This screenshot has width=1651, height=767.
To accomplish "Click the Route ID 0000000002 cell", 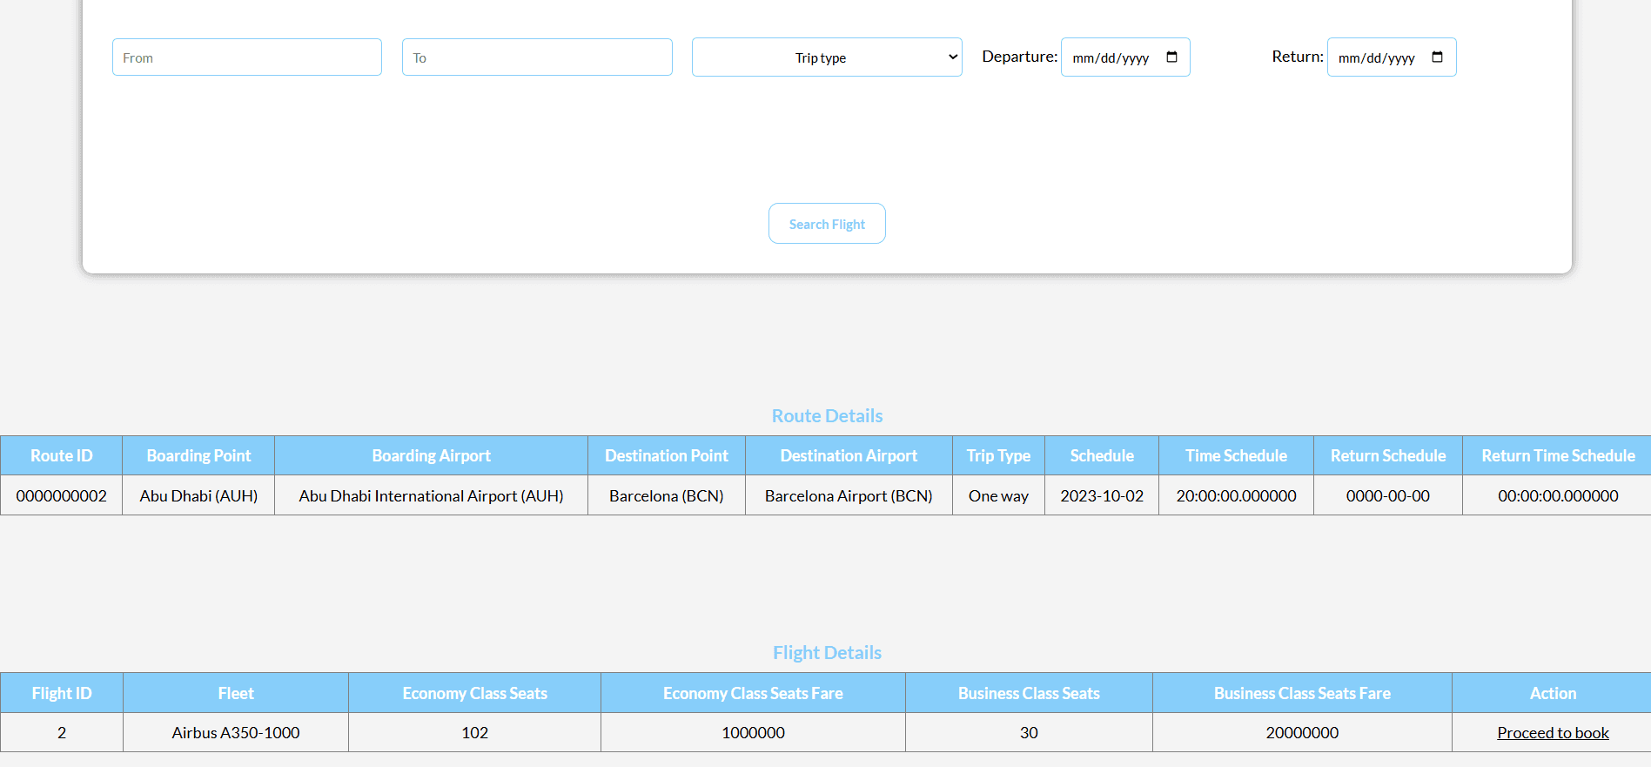I will [x=61, y=495].
